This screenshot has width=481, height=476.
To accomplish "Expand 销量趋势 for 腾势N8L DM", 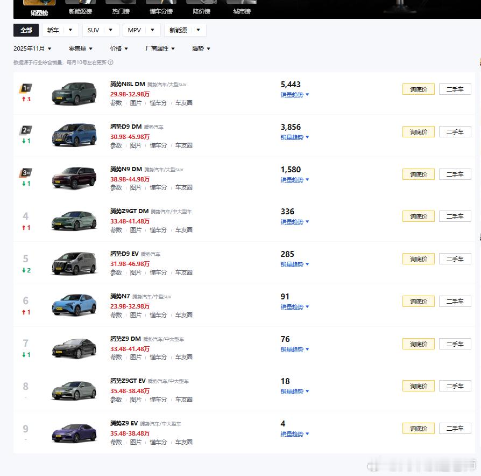I will click(x=294, y=95).
